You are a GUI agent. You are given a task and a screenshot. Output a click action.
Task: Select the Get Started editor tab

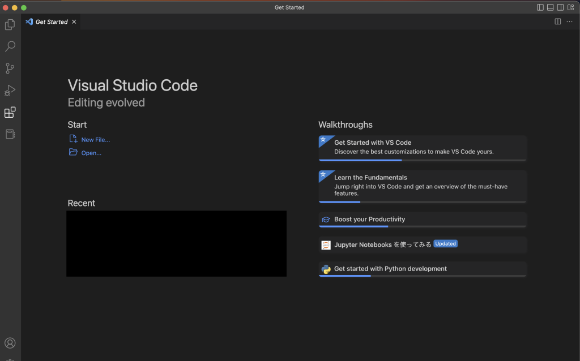tap(51, 22)
